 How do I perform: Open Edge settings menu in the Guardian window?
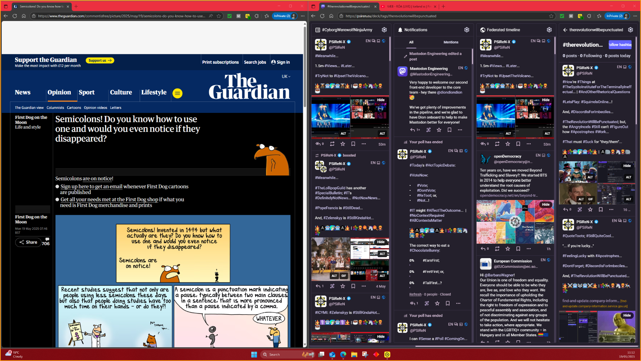303,16
